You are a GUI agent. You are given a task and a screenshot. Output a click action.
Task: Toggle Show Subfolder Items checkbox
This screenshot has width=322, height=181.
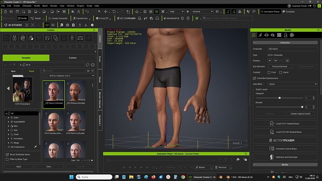pos(7,154)
